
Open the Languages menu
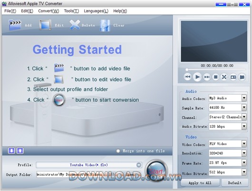pyautogui.click(x=96, y=11)
